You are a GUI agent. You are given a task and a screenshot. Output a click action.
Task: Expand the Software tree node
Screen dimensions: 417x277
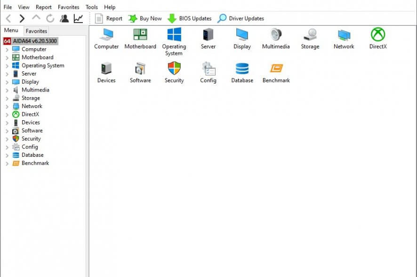point(7,131)
